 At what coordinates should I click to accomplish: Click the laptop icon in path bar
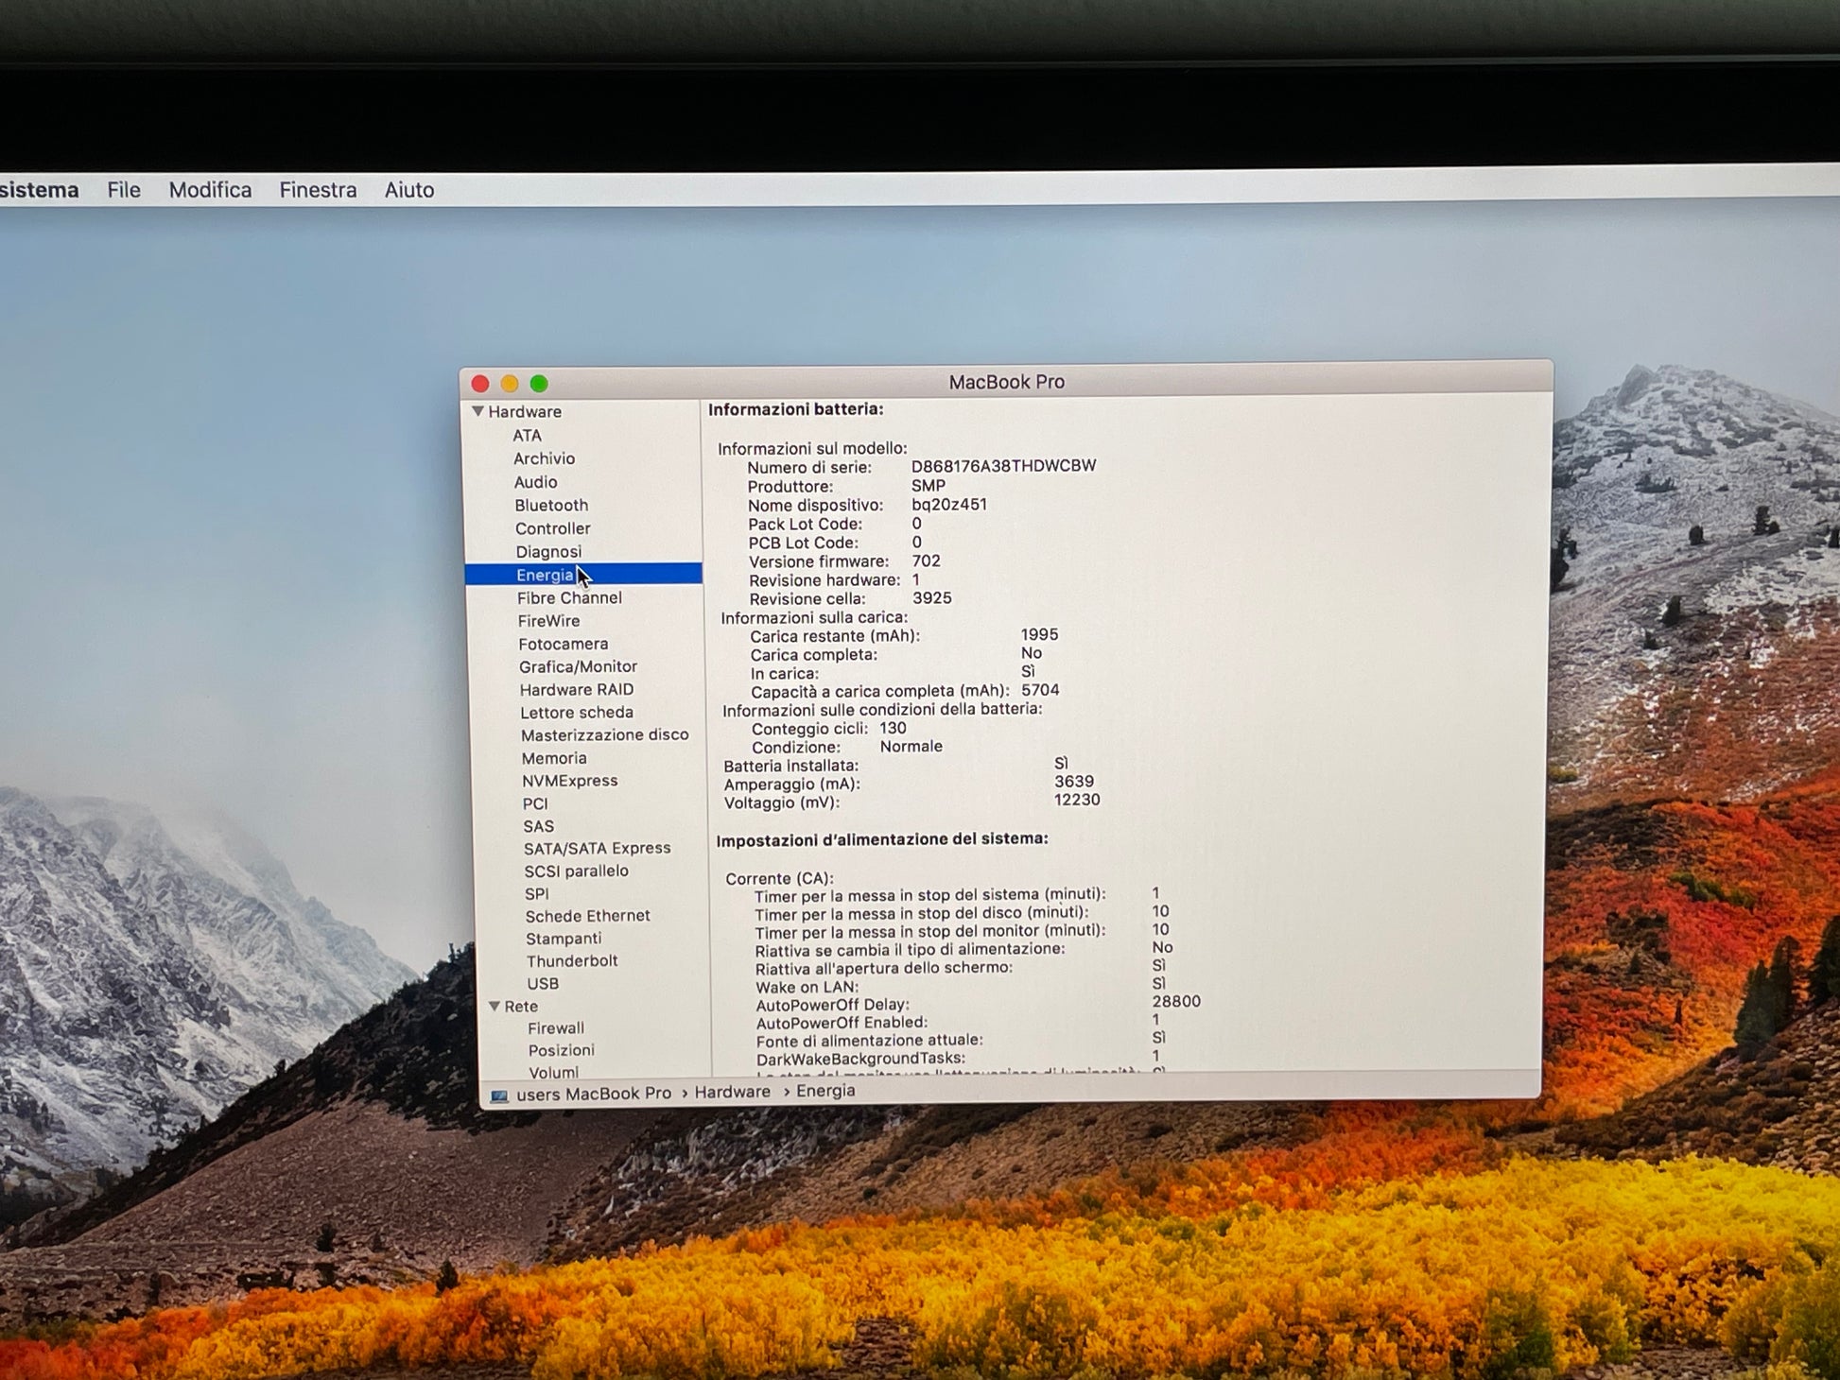click(x=499, y=1095)
